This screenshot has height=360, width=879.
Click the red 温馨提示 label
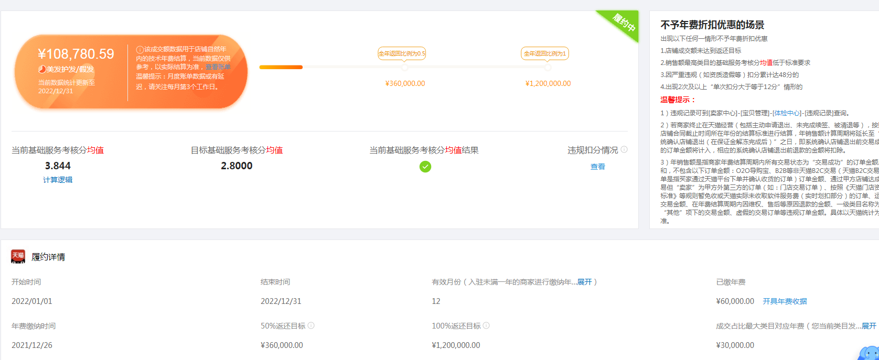coord(678,100)
